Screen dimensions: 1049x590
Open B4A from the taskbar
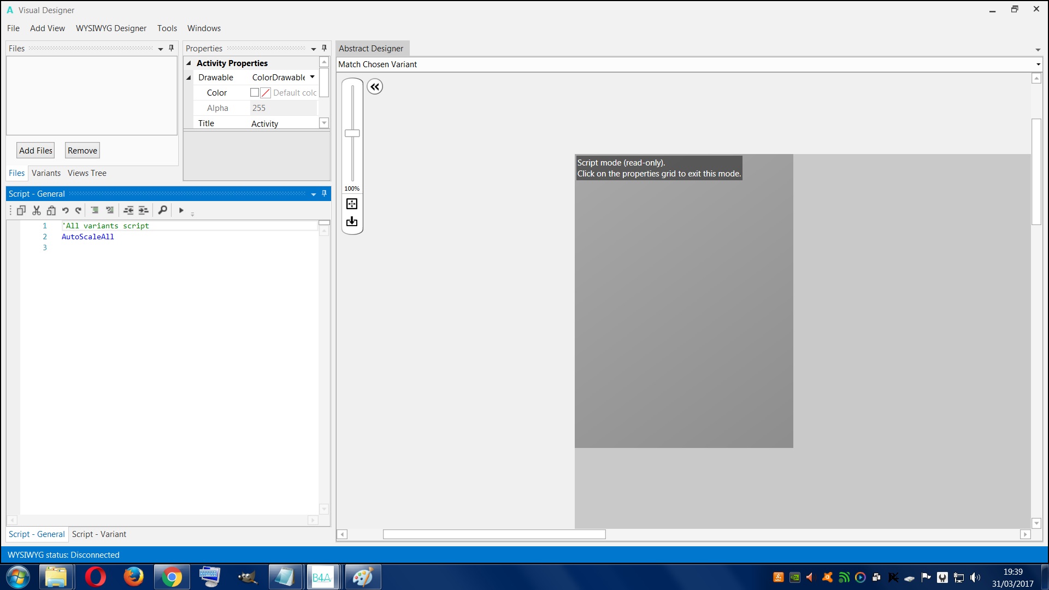(x=322, y=577)
